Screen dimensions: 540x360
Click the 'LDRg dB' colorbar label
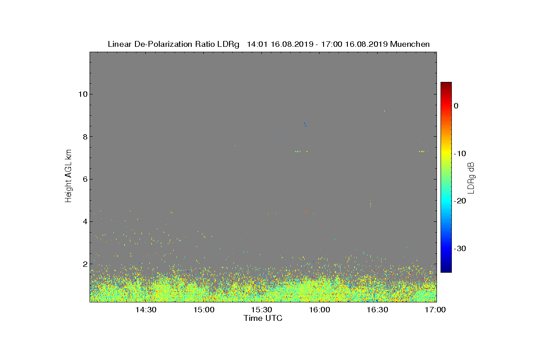pos(471,177)
